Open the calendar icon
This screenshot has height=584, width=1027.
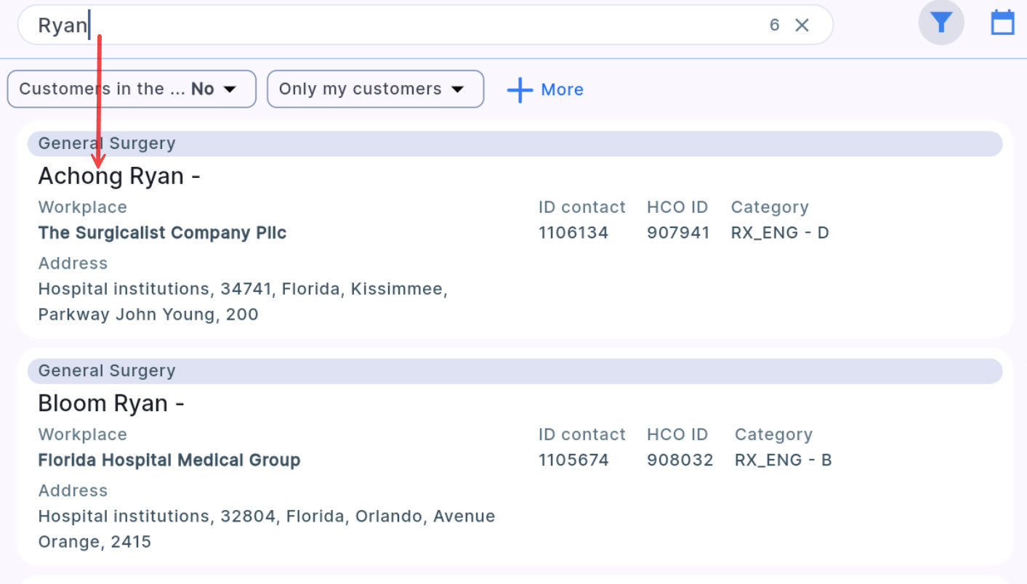(x=1002, y=23)
